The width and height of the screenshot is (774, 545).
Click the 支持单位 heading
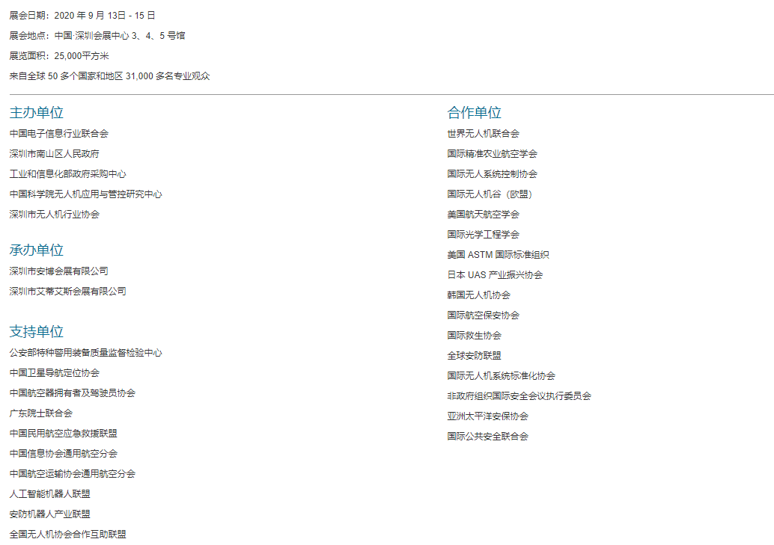pyautogui.click(x=36, y=332)
